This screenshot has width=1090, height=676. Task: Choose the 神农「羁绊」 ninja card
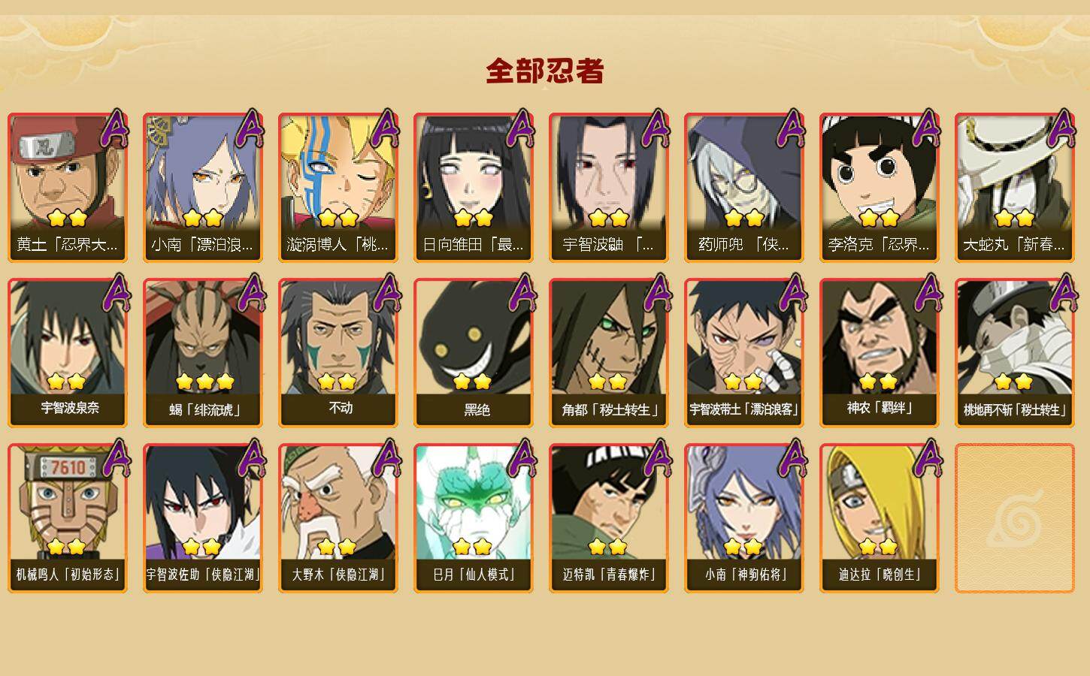pyautogui.click(x=880, y=352)
